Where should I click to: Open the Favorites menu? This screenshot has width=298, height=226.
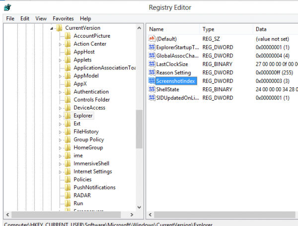pyautogui.click(x=64, y=18)
